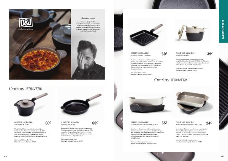Click the 39€ price of mini casserole

(210, 54)
